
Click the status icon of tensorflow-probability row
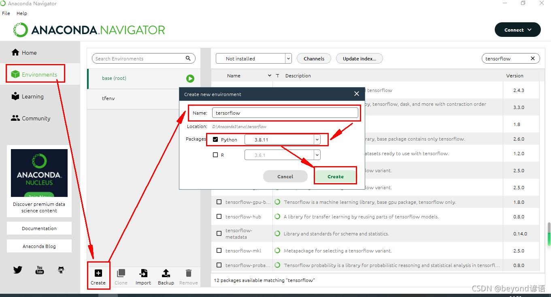tap(277, 265)
